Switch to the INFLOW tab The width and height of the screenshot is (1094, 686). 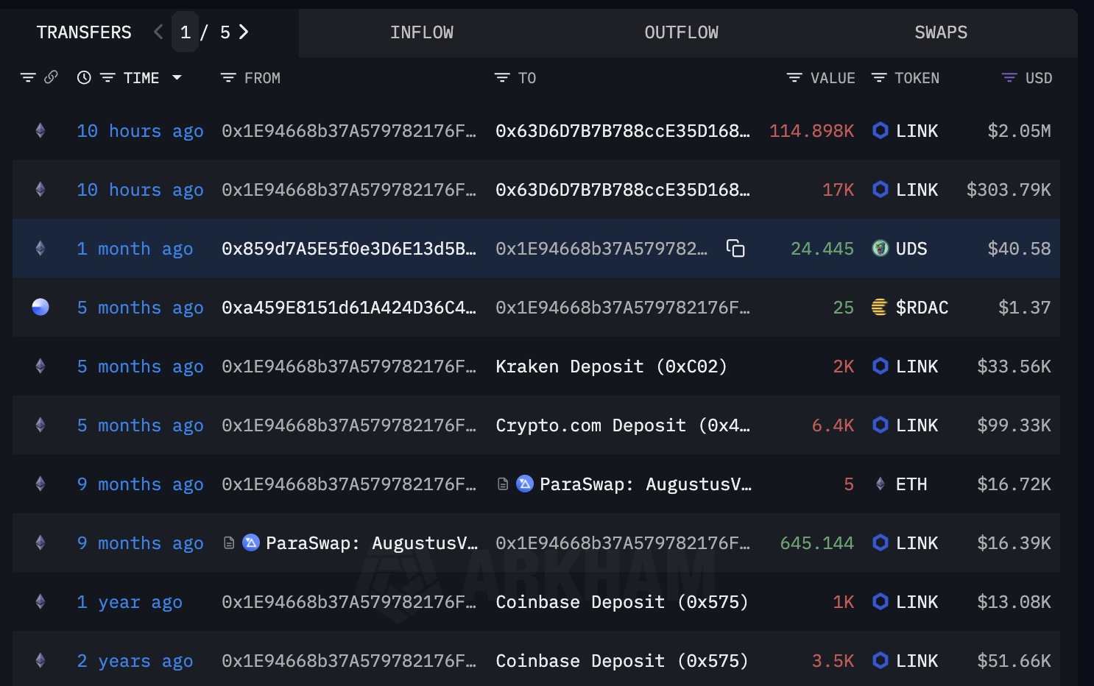pyautogui.click(x=422, y=32)
